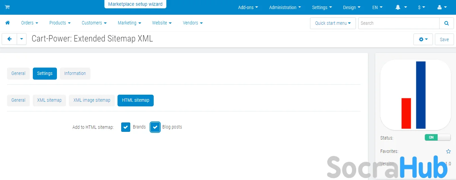This screenshot has height=180, width=456.
Task: Expand the Administration menu
Action: pyautogui.click(x=285, y=7)
